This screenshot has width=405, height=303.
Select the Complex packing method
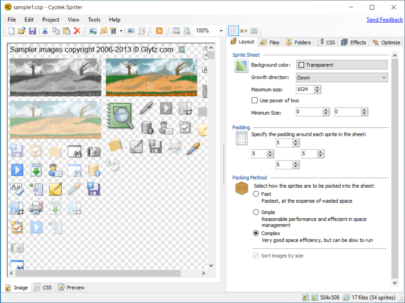pyautogui.click(x=256, y=233)
